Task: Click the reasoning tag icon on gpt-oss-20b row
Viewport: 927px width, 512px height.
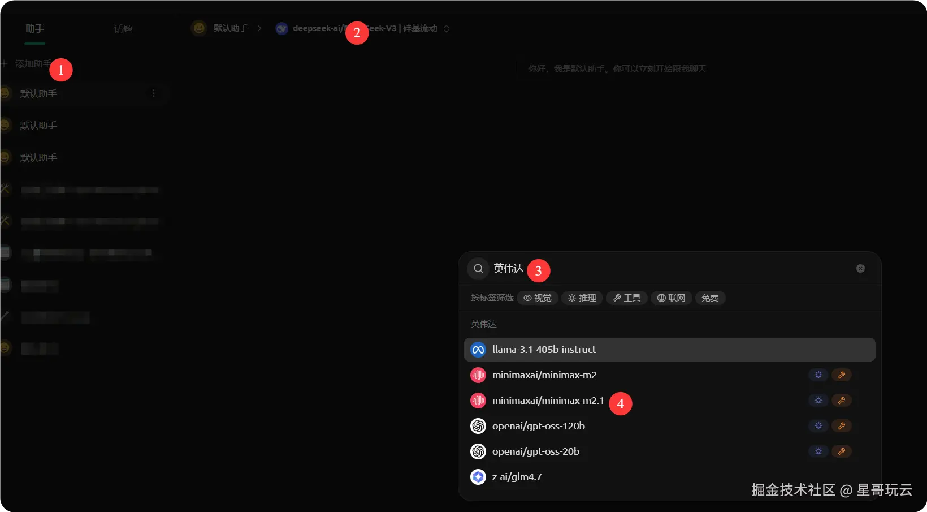Action: point(818,451)
